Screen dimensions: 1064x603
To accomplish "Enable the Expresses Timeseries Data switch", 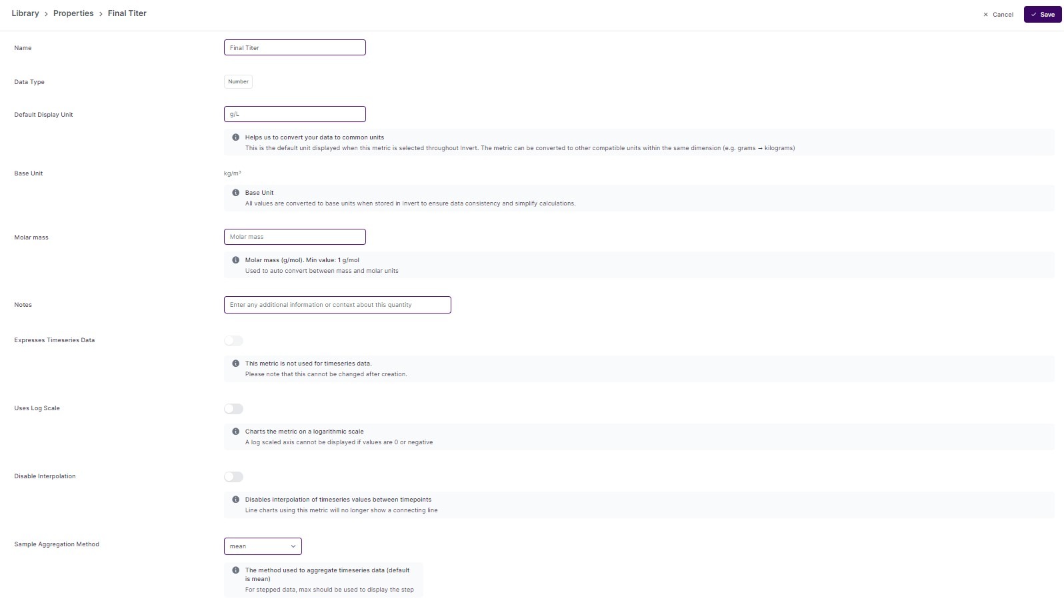I will pyautogui.click(x=233, y=341).
